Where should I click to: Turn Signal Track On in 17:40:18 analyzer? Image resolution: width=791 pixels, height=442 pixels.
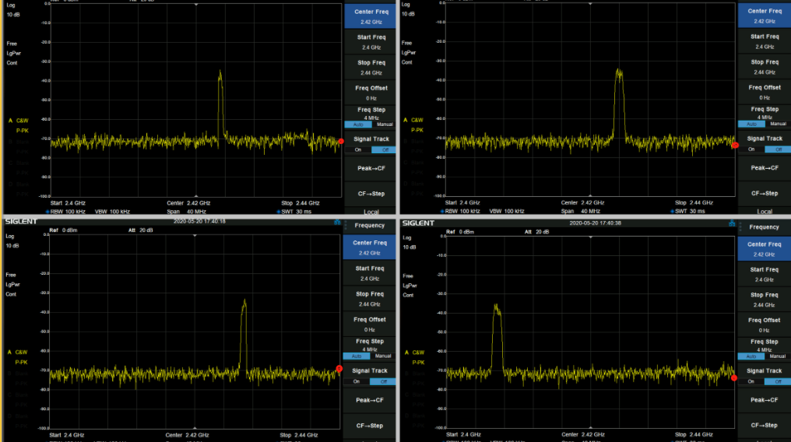tap(357, 381)
